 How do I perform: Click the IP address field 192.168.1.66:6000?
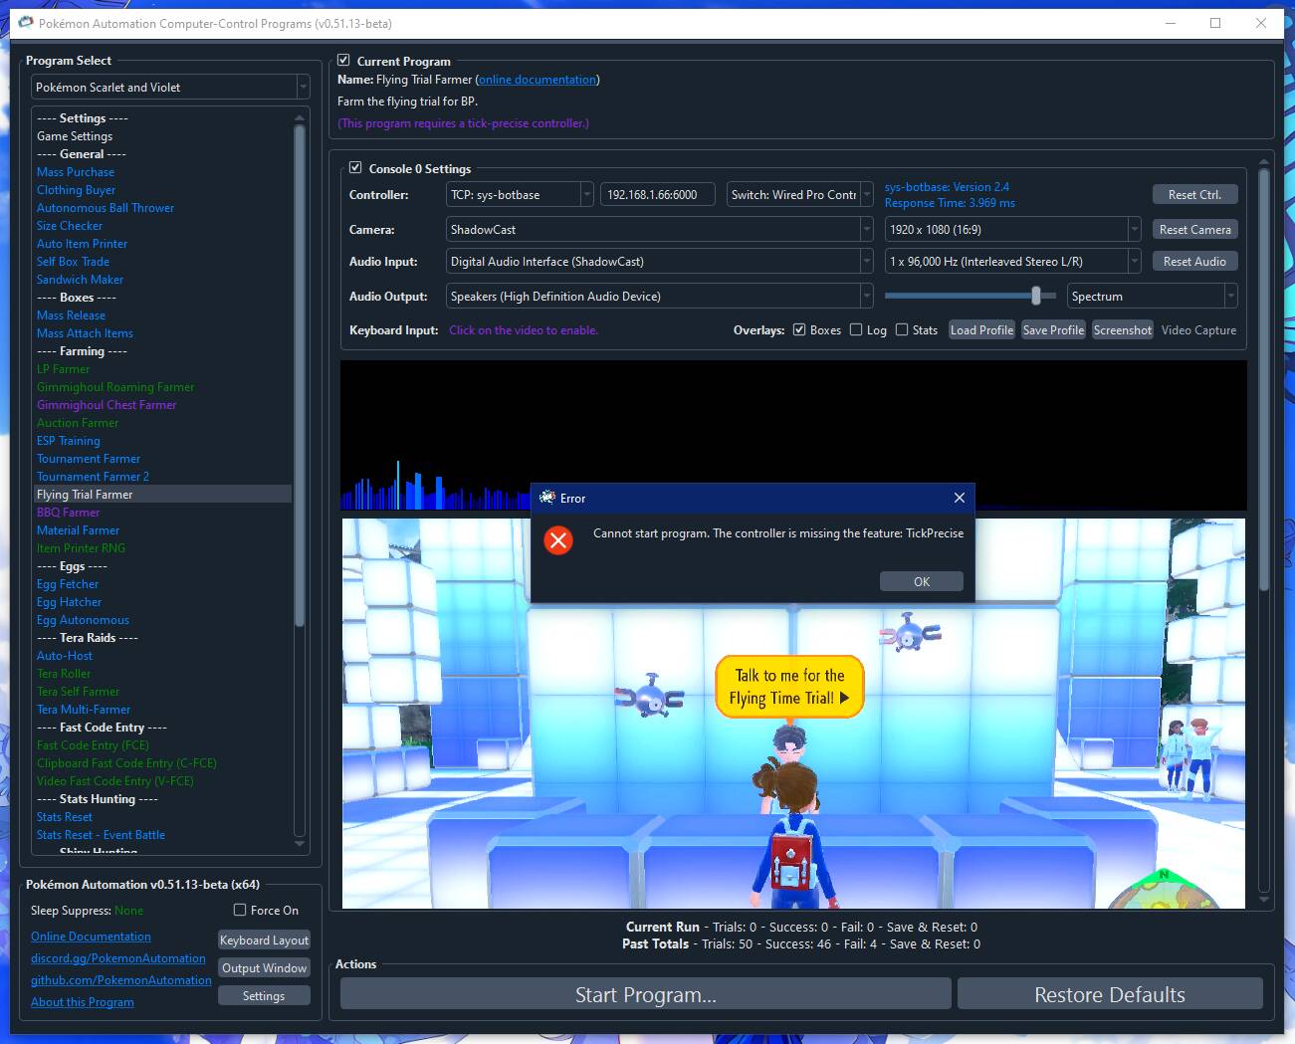[657, 195]
